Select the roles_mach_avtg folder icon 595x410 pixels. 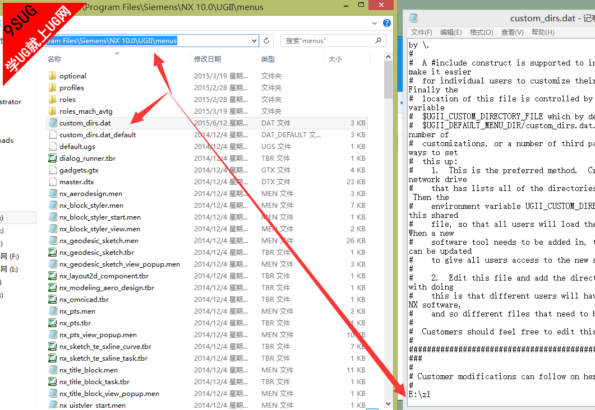click(x=53, y=111)
